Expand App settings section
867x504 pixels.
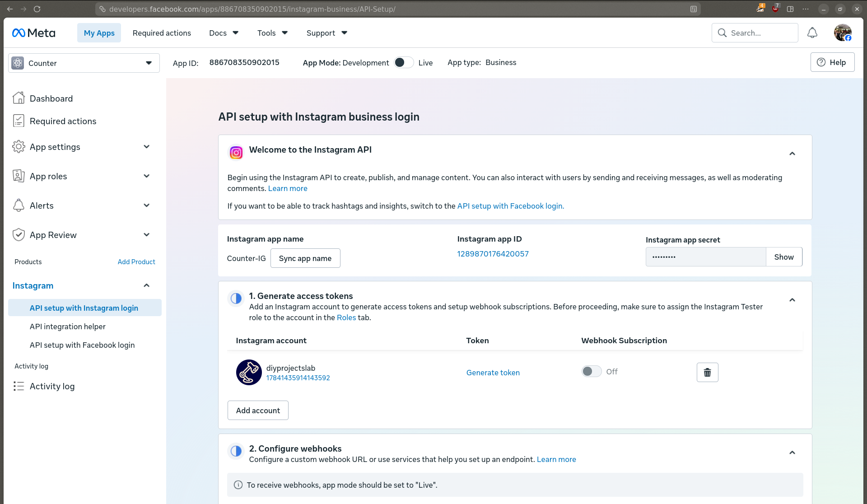(x=146, y=147)
